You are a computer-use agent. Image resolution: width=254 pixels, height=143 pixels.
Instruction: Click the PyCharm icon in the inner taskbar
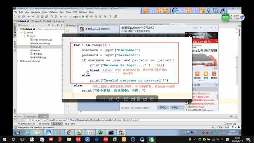click(100, 133)
